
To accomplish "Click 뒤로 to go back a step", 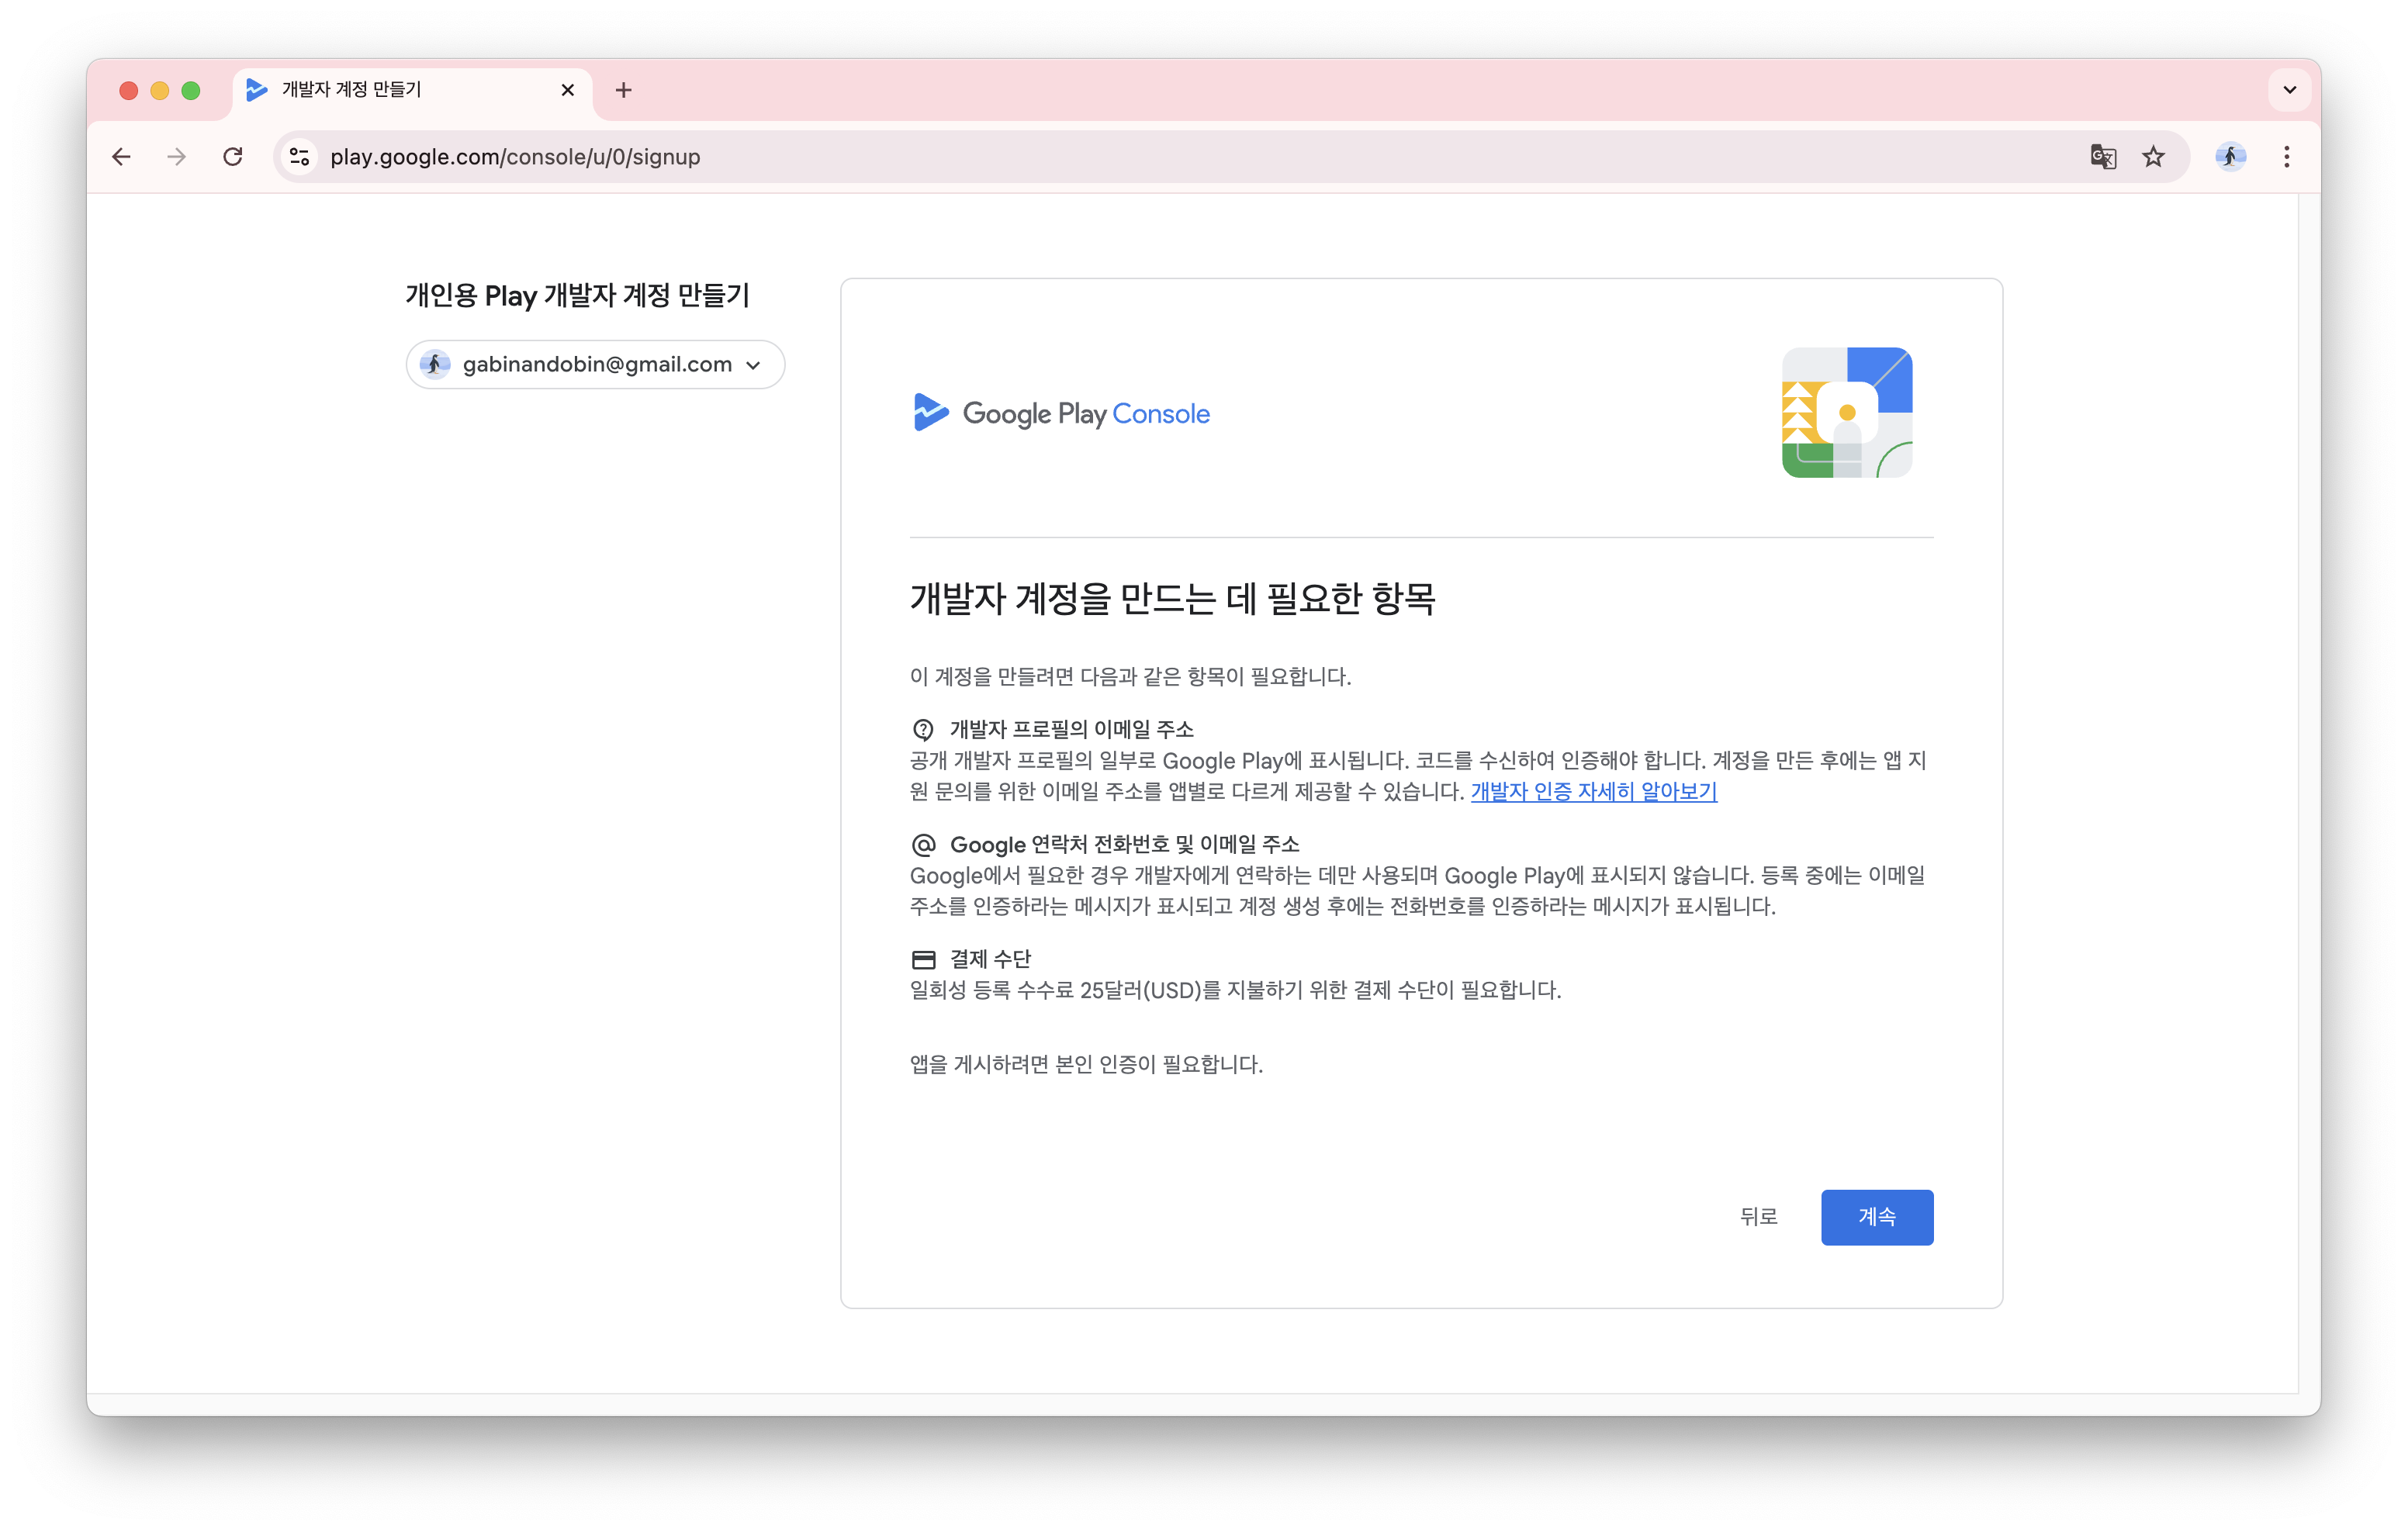I will 1759,1217.
